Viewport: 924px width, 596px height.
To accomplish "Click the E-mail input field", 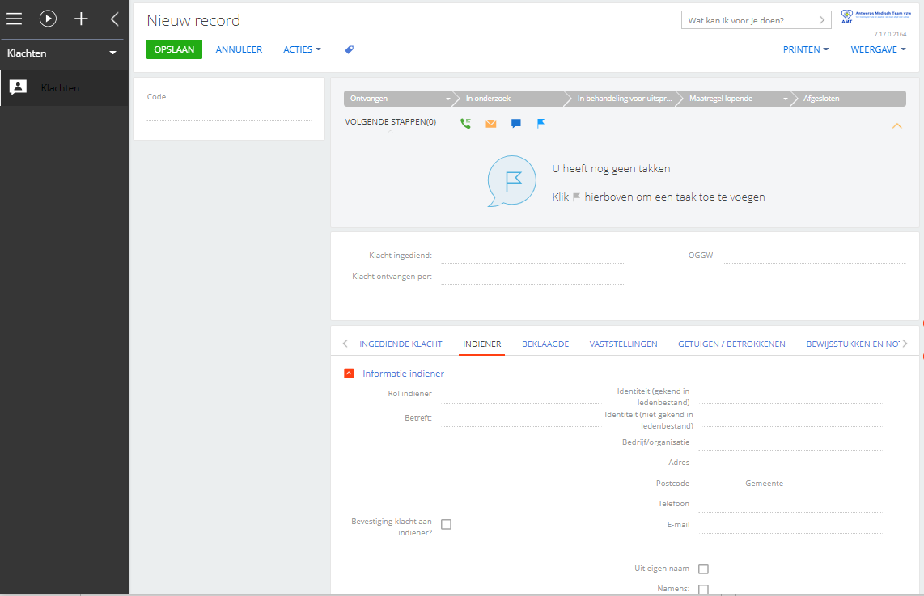I will [x=790, y=525].
